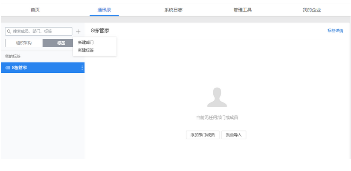Go to the 我的企业 tab

(312, 10)
